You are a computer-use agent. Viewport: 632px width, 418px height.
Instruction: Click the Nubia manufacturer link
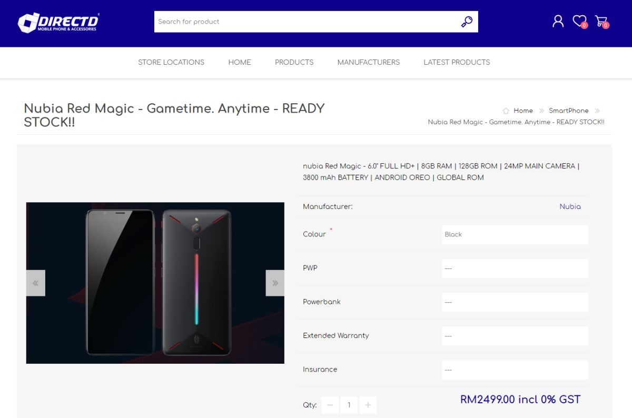click(x=570, y=207)
